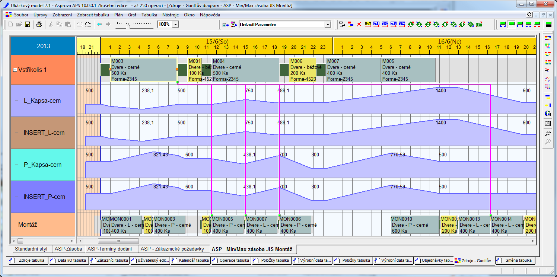
Task: Click the Cut scissors icon
Action: point(51,24)
